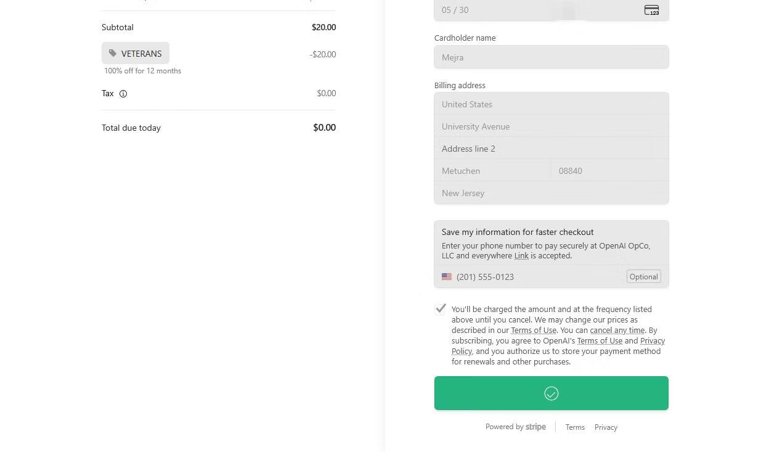This screenshot has width=777, height=452.
Task: Click the tax info icon
Action: pos(123,94)
